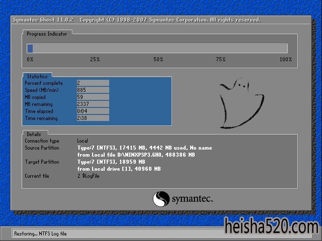Click the Time elapsed value 0:04

(x=93, y=111)
